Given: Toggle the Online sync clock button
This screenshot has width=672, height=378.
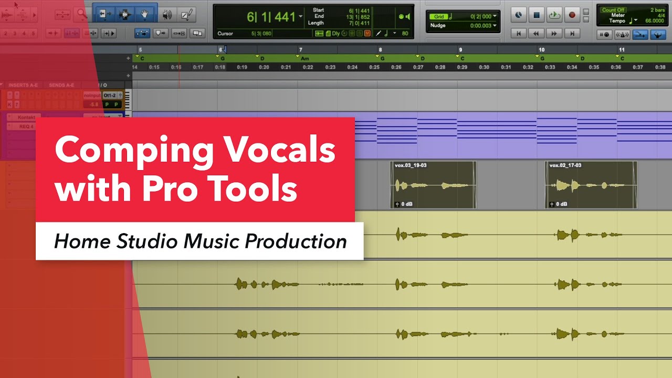Looking at the screenshot, I should tap(518, 15).
